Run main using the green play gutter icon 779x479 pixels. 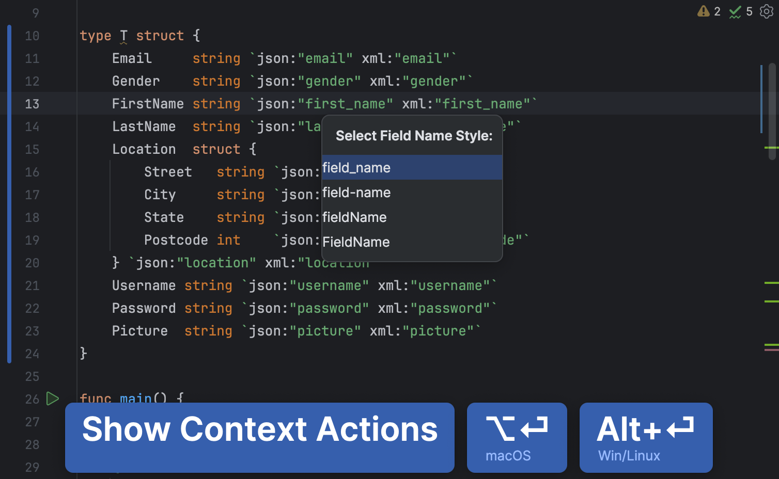(x=52, y=398)
